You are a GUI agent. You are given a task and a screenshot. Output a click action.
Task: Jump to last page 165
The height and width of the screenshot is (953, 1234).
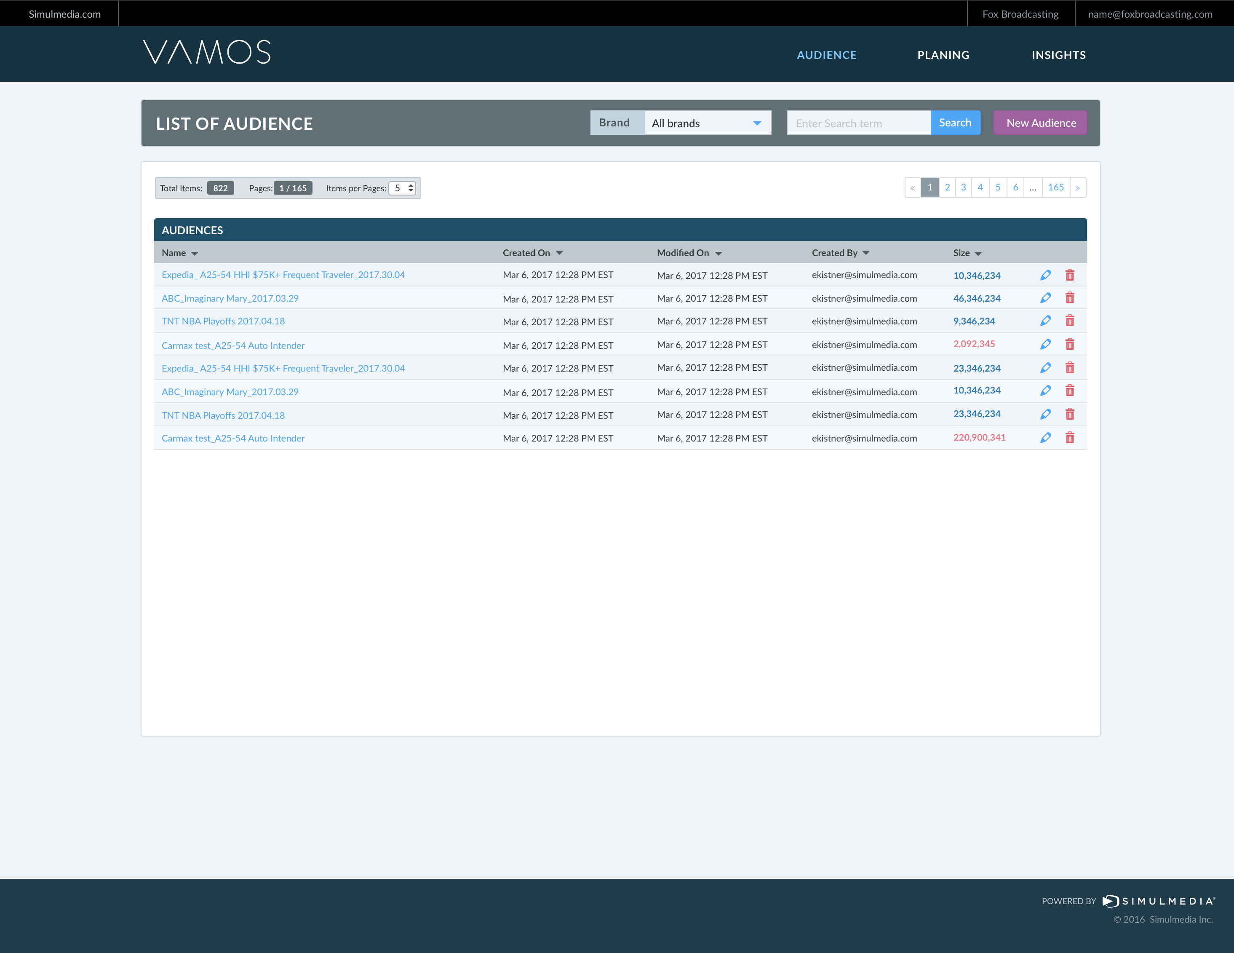tap(1055, 187)
